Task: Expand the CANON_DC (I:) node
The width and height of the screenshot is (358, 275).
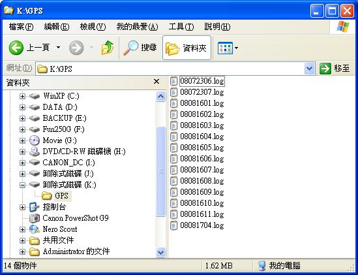Action: click(22, 163)
